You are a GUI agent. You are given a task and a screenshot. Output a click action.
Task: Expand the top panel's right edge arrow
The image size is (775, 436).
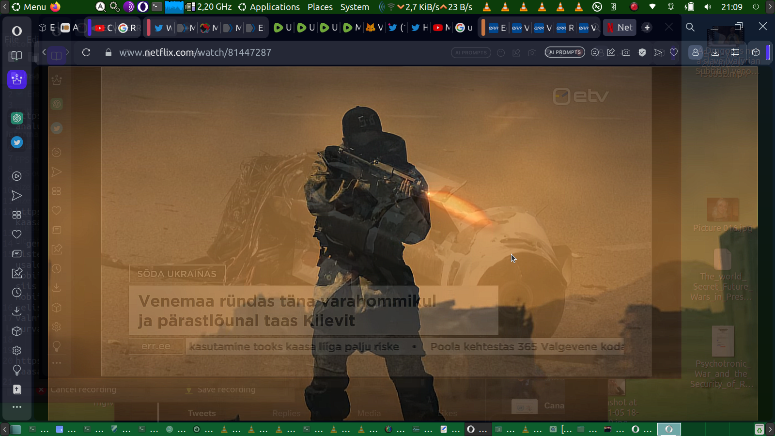click(770, 7)
